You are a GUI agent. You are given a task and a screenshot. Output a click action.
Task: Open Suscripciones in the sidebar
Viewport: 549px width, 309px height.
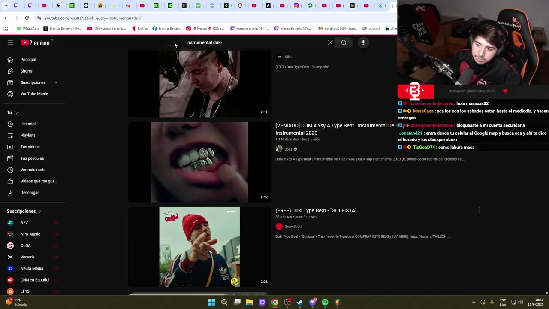point(32,82)
